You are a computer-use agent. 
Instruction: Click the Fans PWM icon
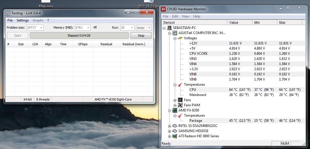(180, 105)
